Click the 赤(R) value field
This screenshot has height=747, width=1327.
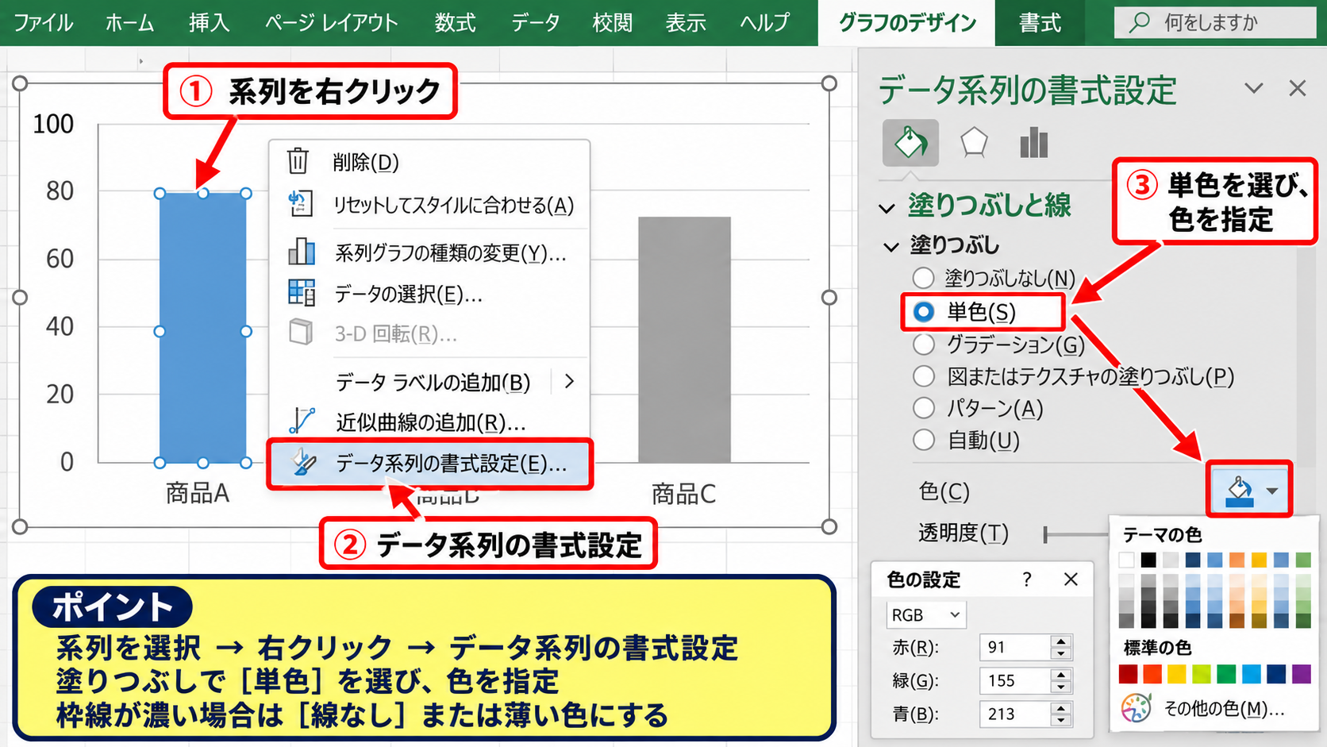1014,647
